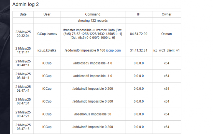Viewport: 213px width, 134px height.
Task: Click the Owner column header
Action: tap(166, 14)
